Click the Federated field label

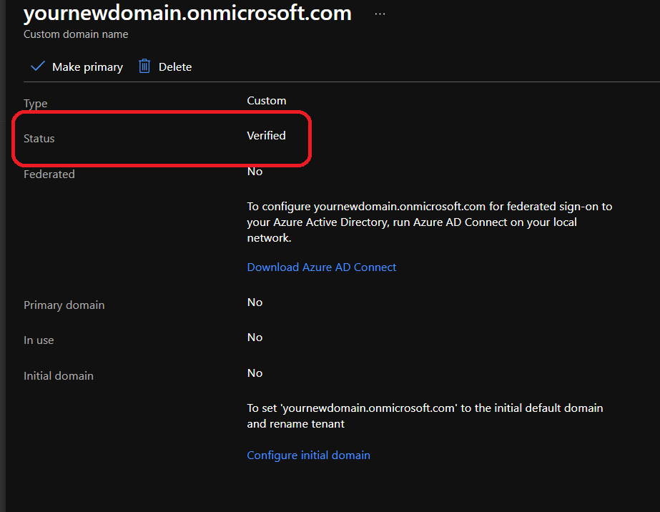pyautogui.click(x=49, y=174)
